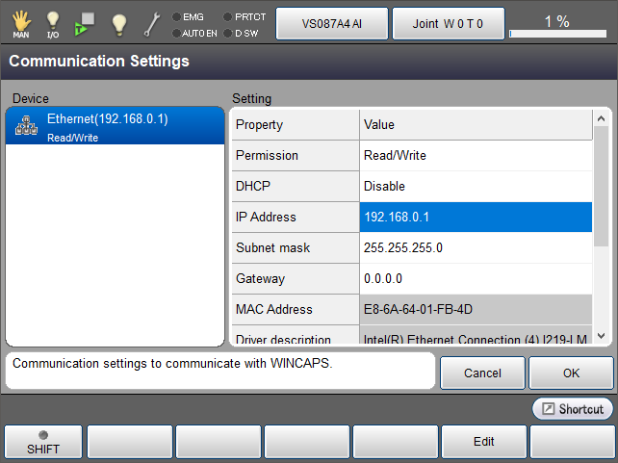Click the settings list scroll up arrow
Viewport: 618px width, 463px height.
601,118
